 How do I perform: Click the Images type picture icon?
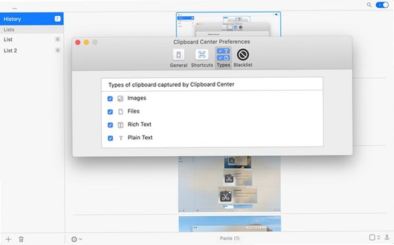pos(120,99)
